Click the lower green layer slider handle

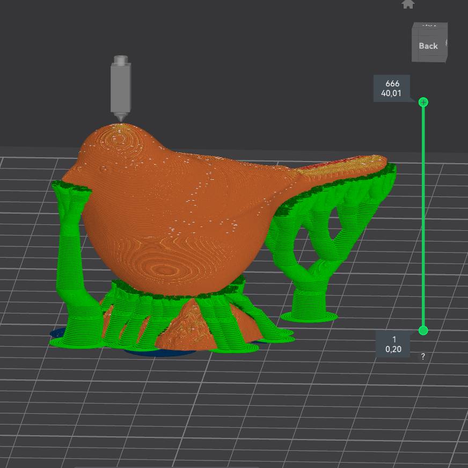click(x=423, y=330)
